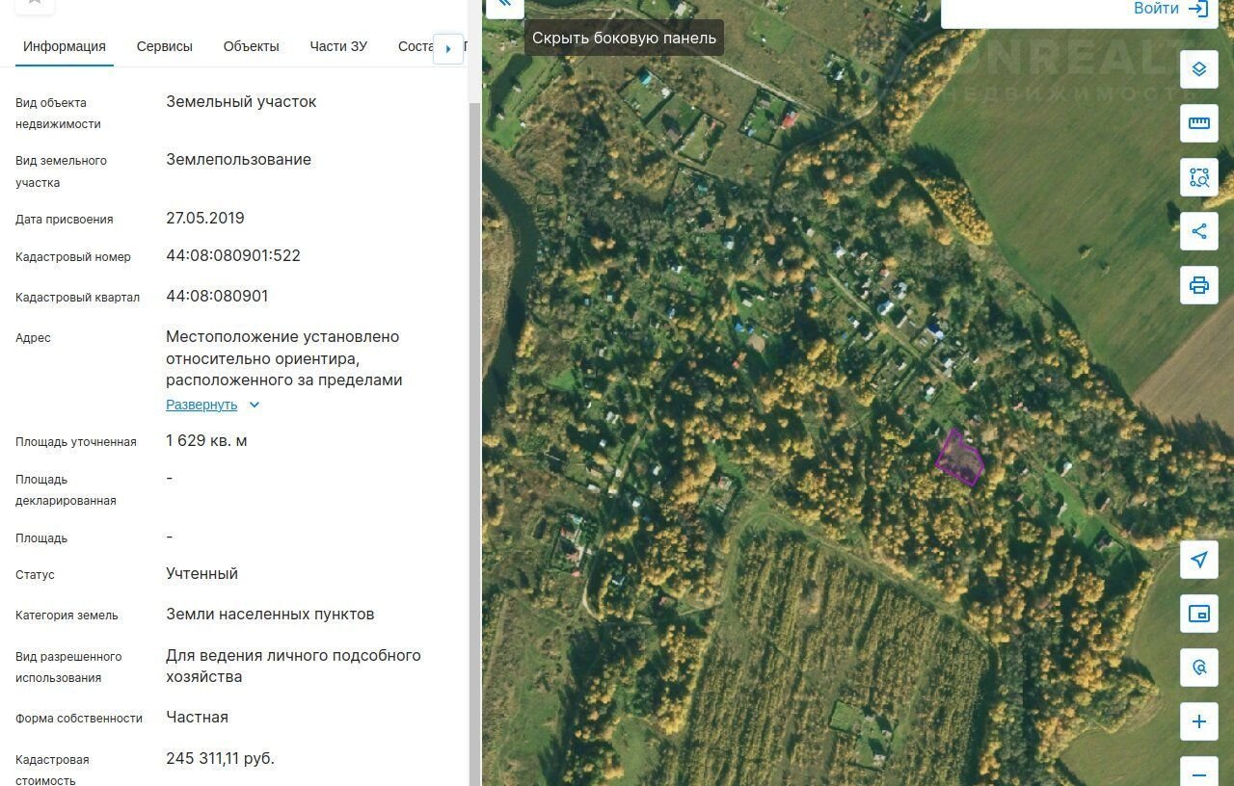Print the map with printer icon

point(1198,285)
